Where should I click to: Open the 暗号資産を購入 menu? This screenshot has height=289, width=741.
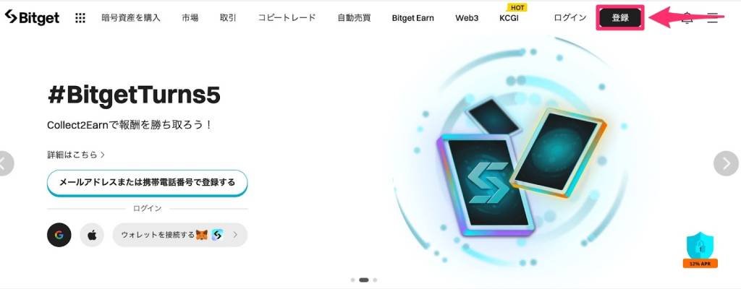pos(131,18)
